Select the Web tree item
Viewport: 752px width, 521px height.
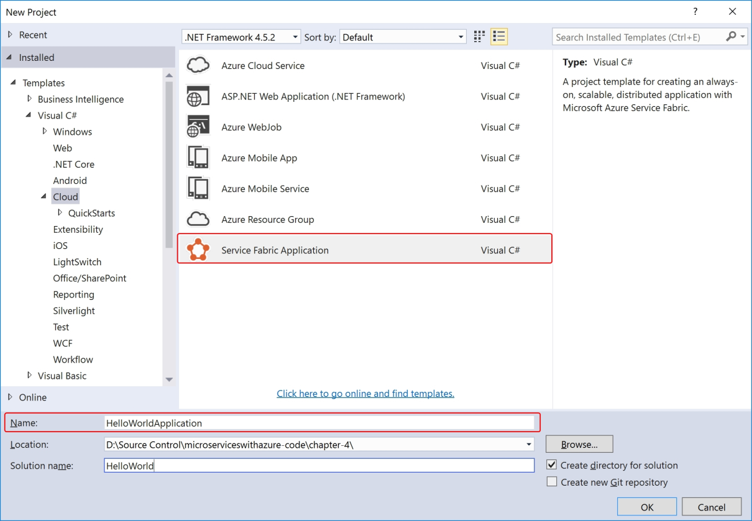point(63,148)
